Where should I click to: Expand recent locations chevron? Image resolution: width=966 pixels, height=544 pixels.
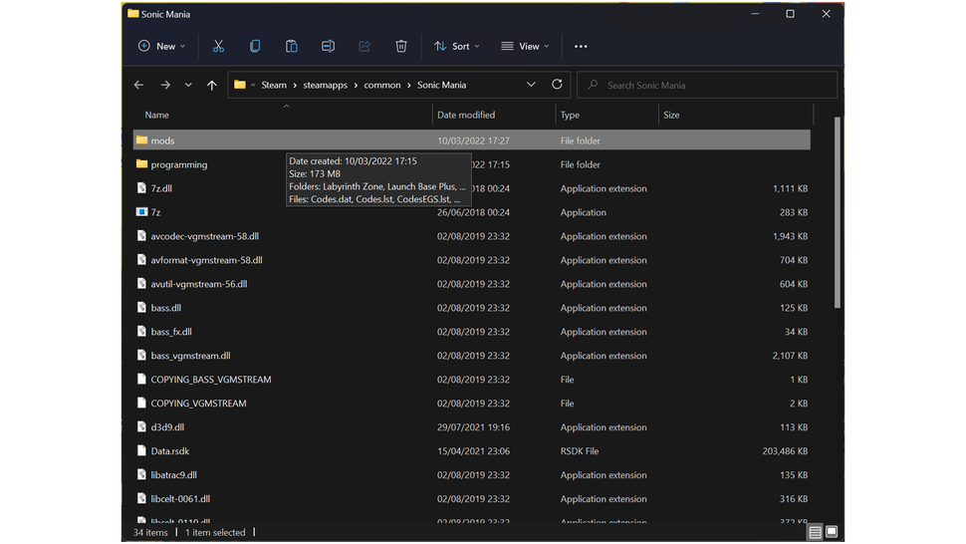click(x=188, y=85)
